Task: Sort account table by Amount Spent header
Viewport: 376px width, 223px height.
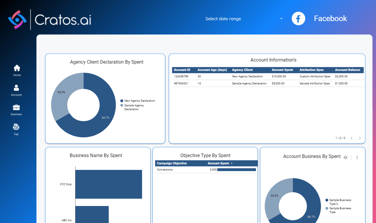Action: pos(282,70)
